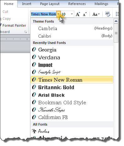Screen dimensions: 124x146
Task: Open the font name dropdown arrow
Action: (x=59, y=14)
